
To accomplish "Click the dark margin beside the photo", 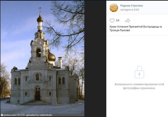I will [x=95, y=58].
